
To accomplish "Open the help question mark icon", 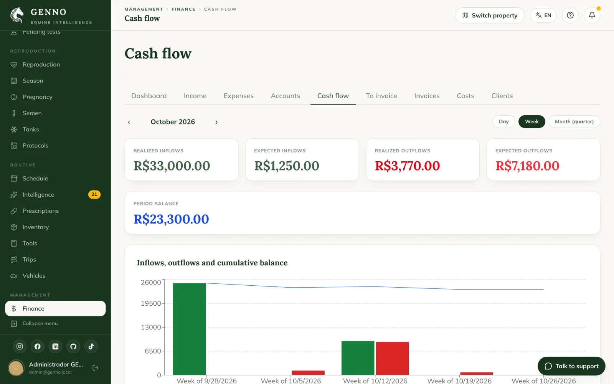I will point(570,15).
